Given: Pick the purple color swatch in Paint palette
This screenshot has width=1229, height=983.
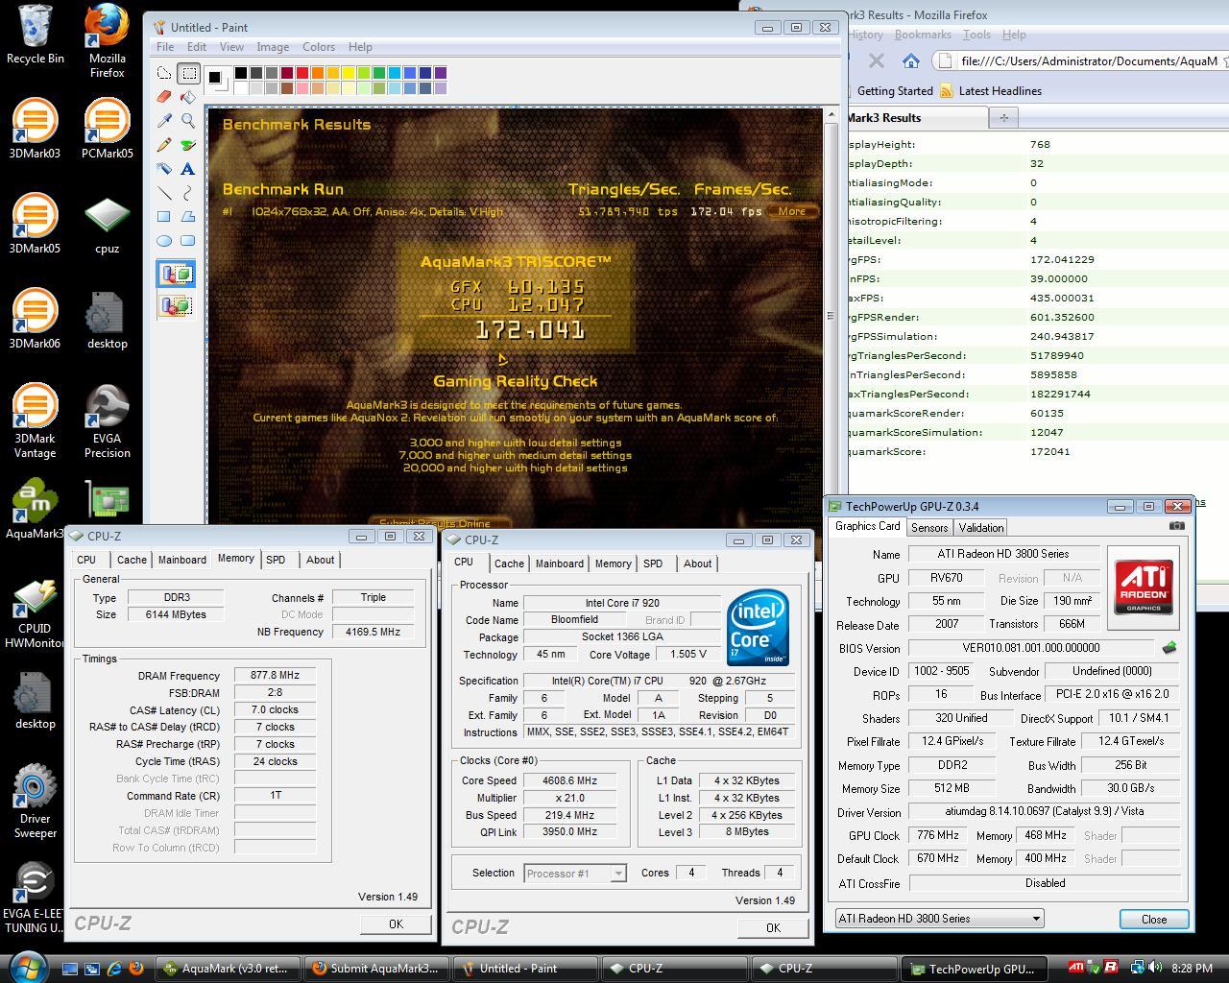Looking at the screenshot, I should 441,73.
